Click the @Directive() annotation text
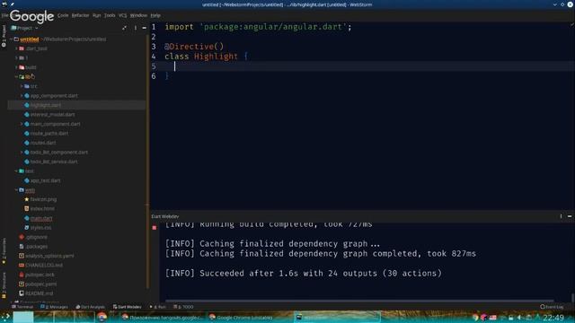Image resolution: width=575 pixels, height=323 pixels. [194, 47]
